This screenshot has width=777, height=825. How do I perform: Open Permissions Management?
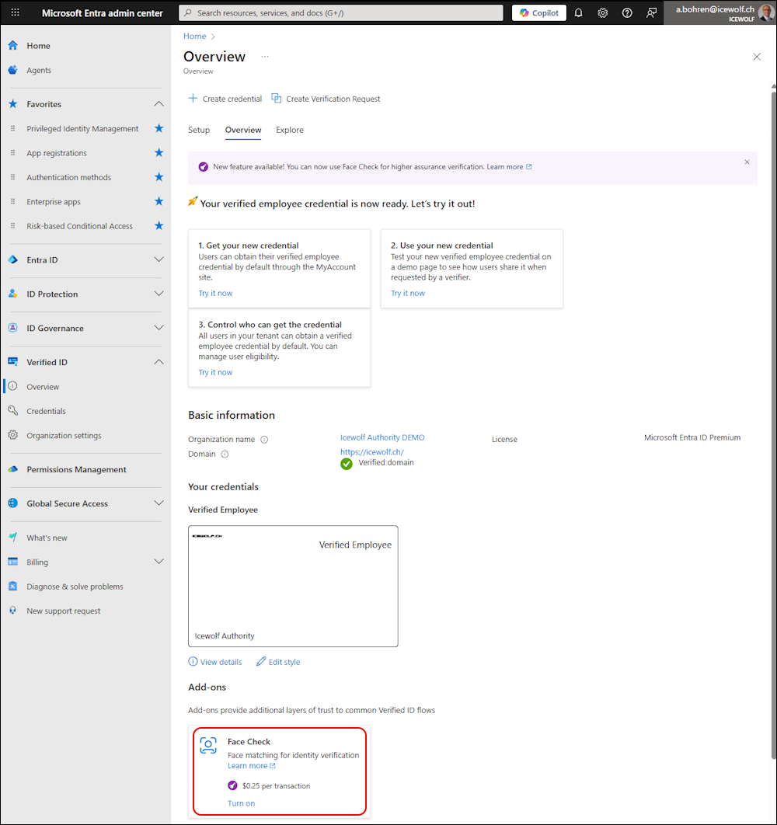pyautogui.click(x=76, y=469)
